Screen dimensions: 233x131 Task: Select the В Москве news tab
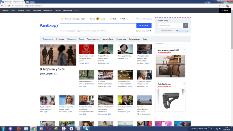pyautogui.click(x=60, y=39)
